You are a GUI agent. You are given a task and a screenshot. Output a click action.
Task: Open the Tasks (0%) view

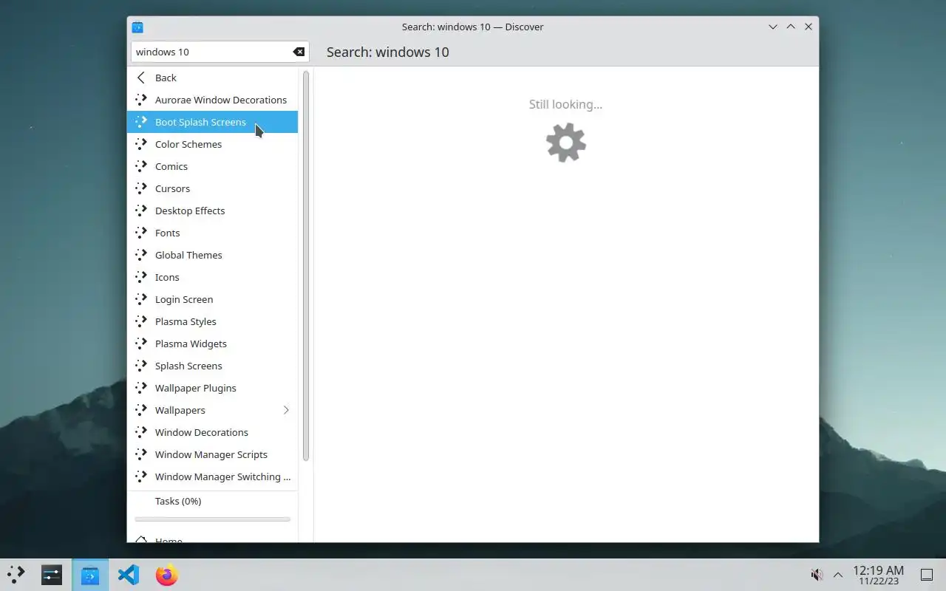tap(213, 501)
